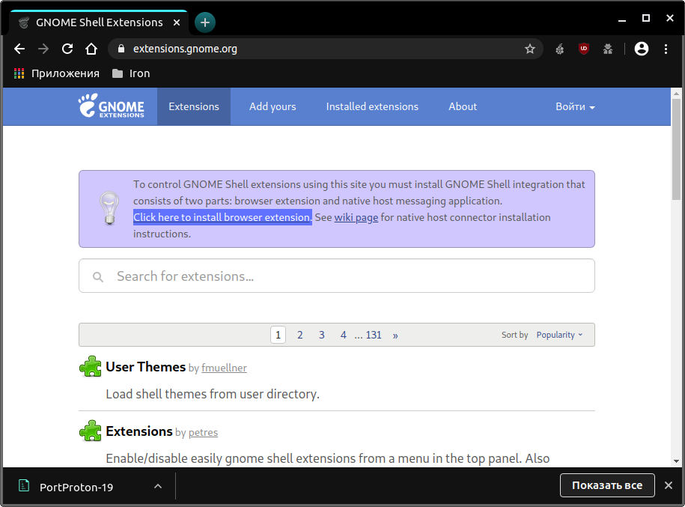Open the uBlock Origin extension icon

point(584,49)
